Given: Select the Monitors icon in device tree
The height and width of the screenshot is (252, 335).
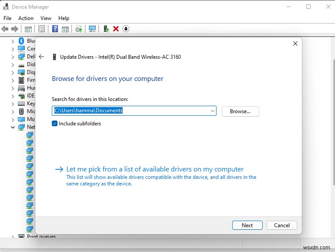Looking at the screenshot, I should point(21,119).
